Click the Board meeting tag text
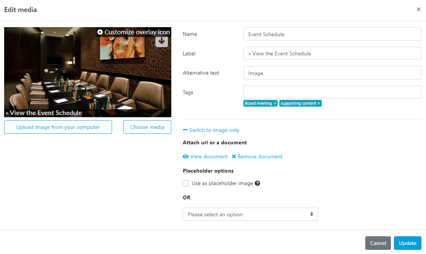Screen dimensions: 426x254 tap(258, 103)
